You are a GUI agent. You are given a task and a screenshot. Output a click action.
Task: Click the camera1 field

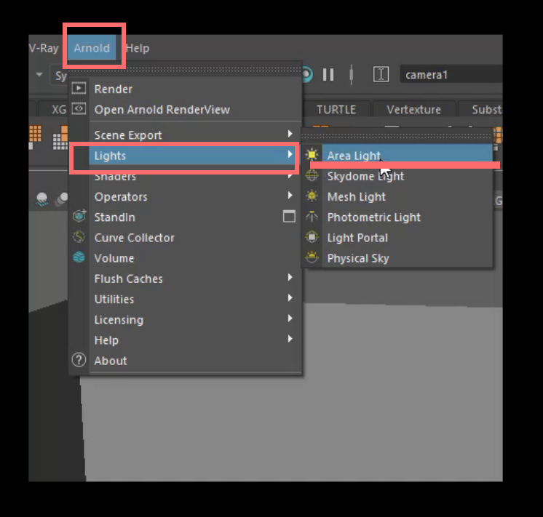coord(451,74)
